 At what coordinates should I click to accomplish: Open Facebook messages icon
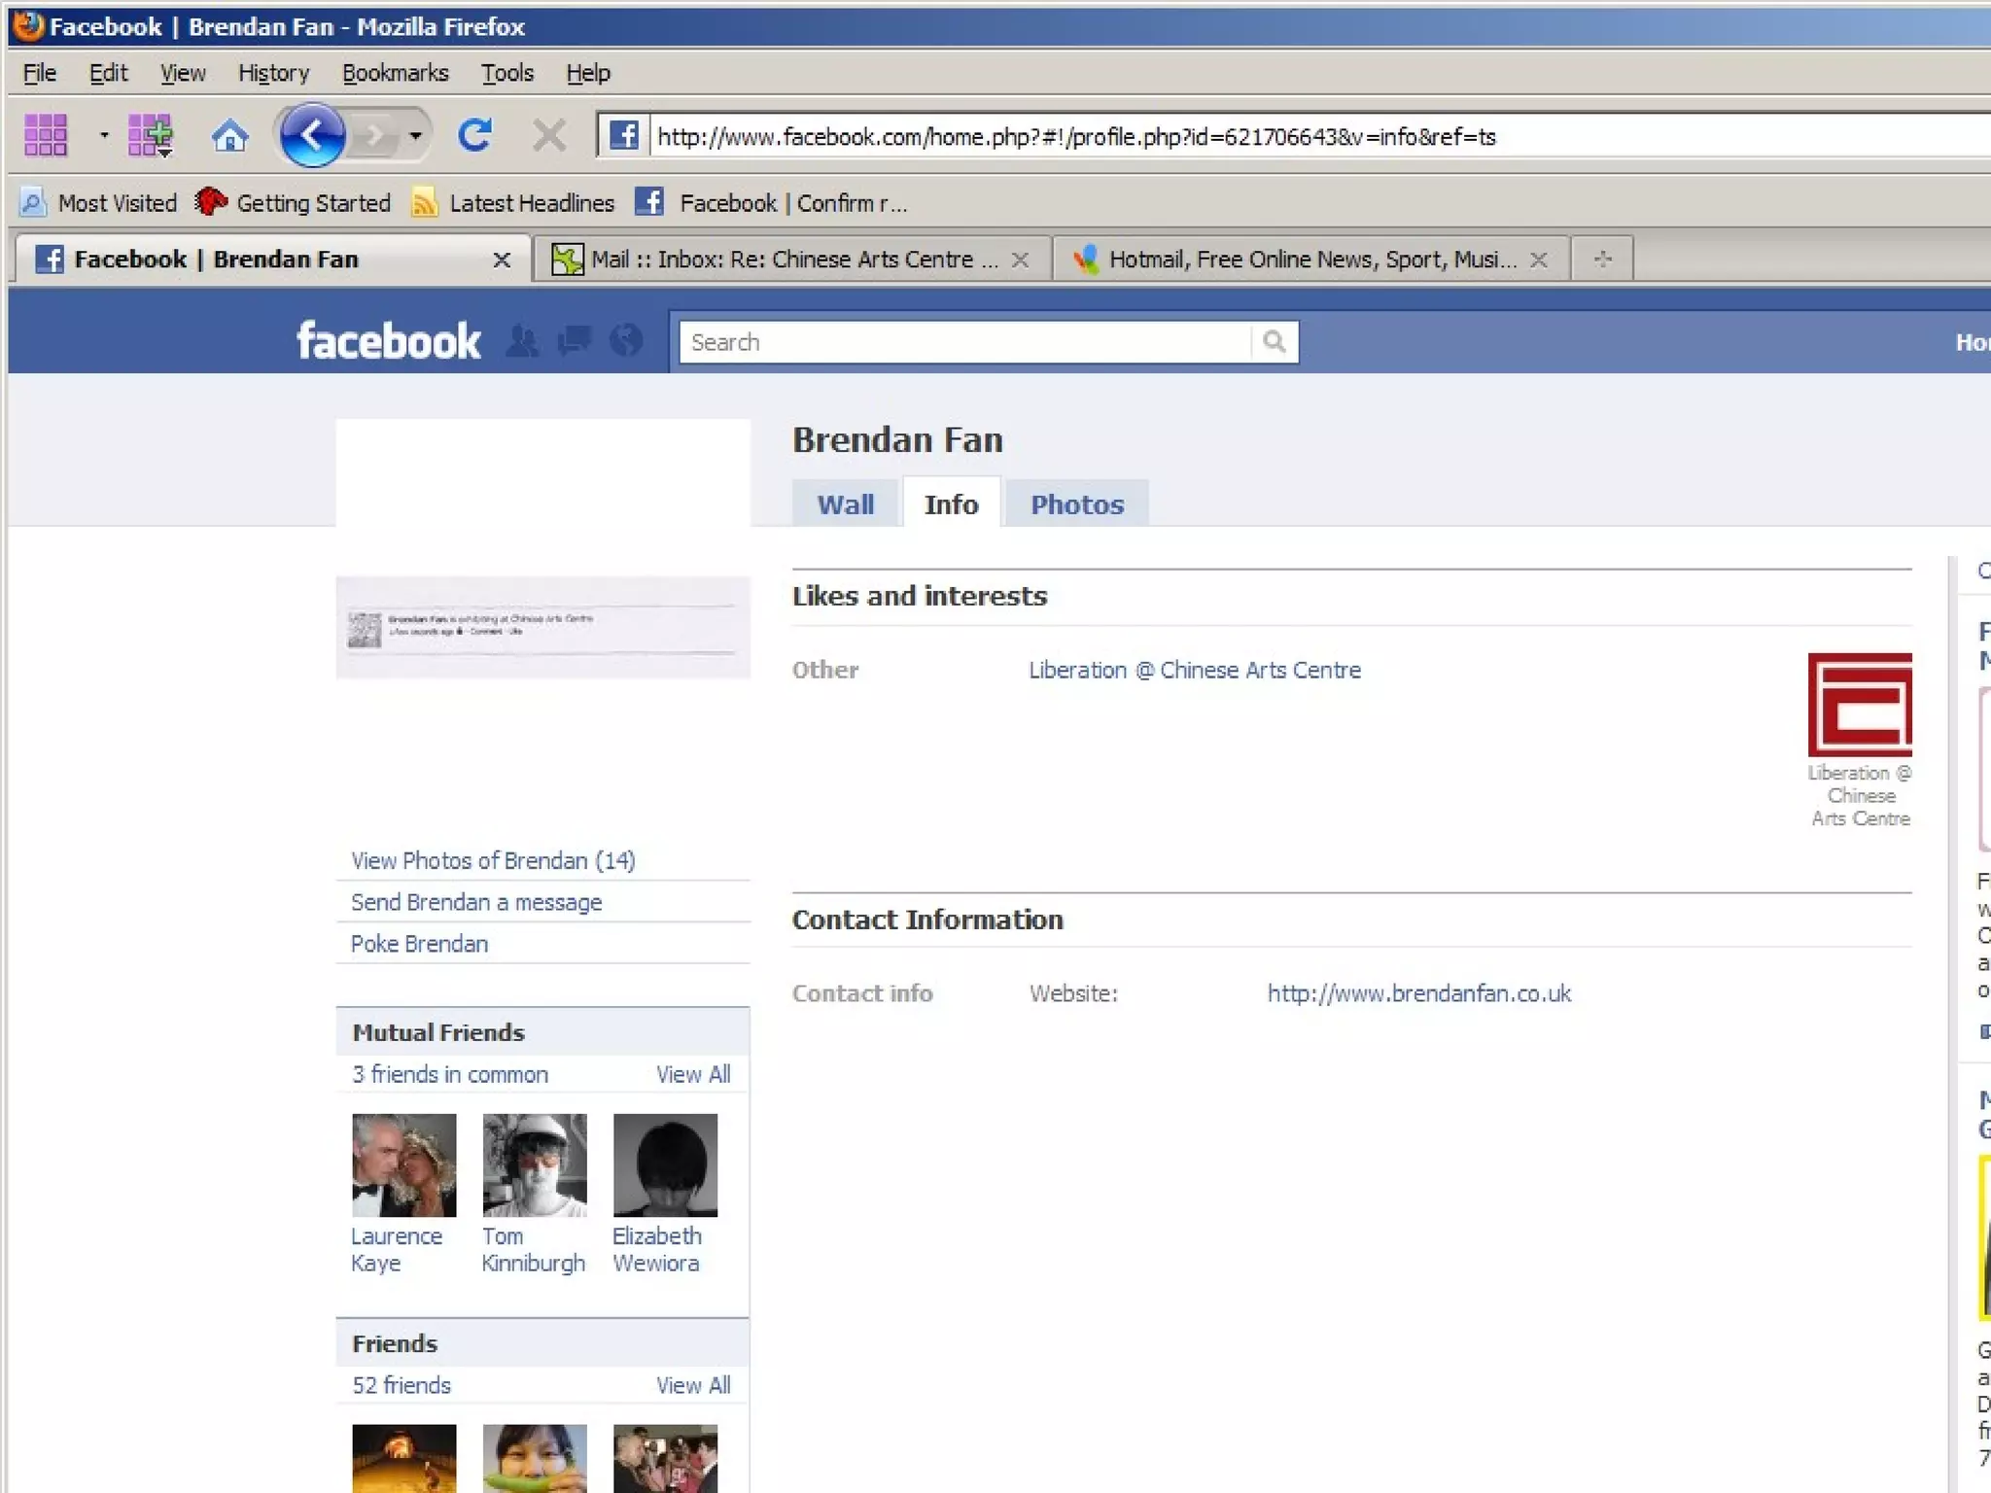[x=574, y=341]
